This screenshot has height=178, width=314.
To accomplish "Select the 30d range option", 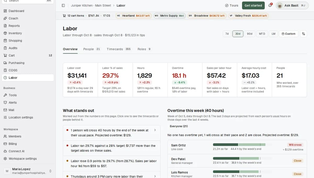I will 238,34.
